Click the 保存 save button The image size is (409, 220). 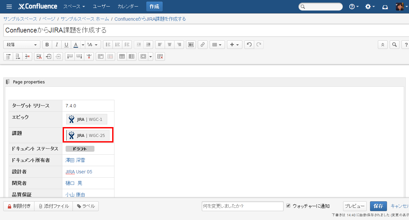pyautogui.click(x=378, y=206)
